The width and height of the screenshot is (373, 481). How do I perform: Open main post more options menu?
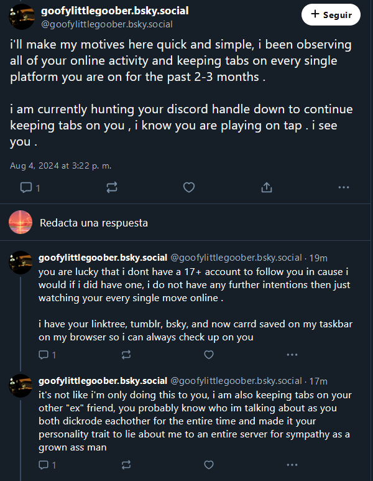point(343,187)
